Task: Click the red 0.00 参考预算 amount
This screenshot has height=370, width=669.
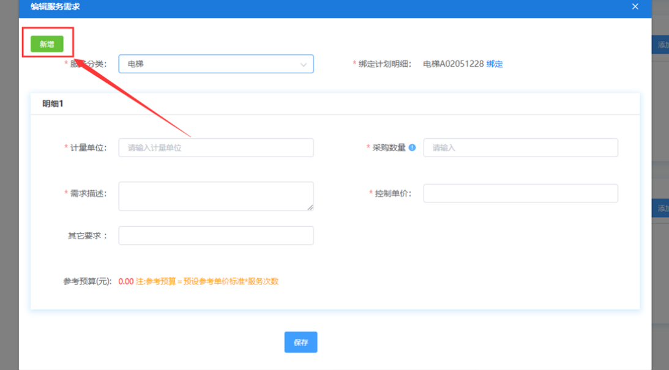Action: click(125, 281)
